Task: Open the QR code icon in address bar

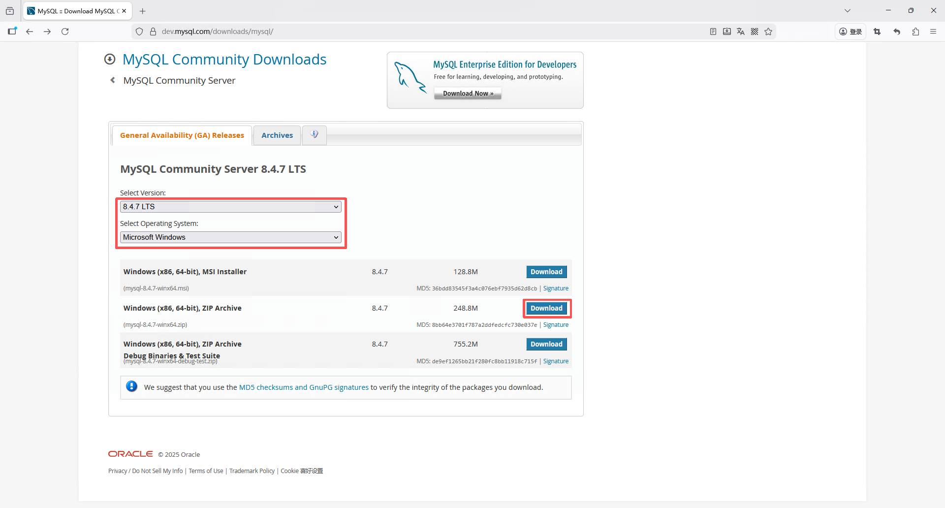Action: pyautogui.click(x=755, y=32)
